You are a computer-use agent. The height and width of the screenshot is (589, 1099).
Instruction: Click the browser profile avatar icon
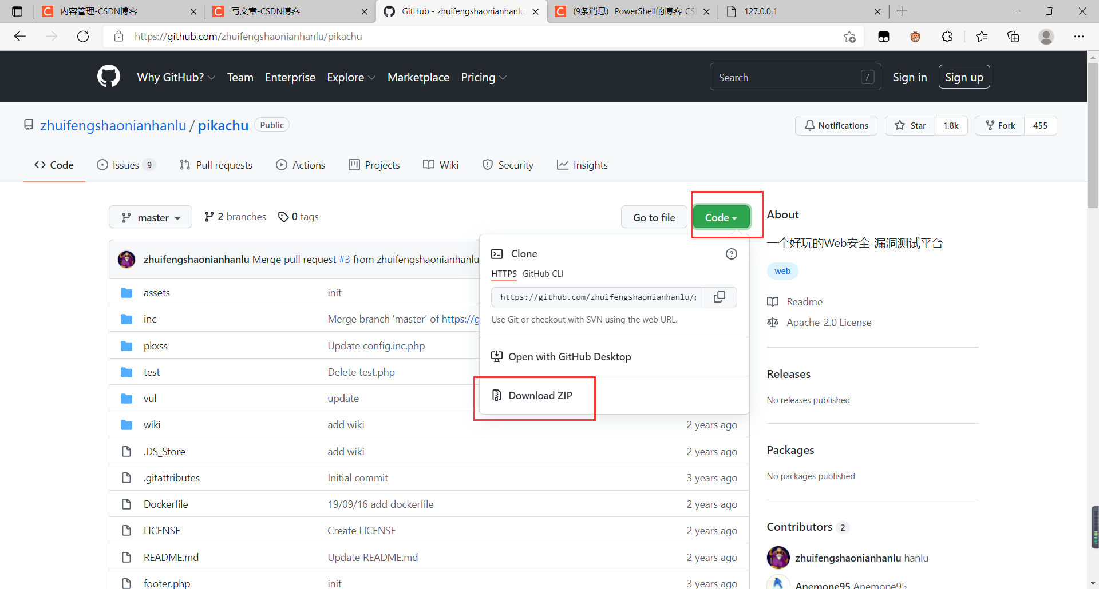[1046, 37]
